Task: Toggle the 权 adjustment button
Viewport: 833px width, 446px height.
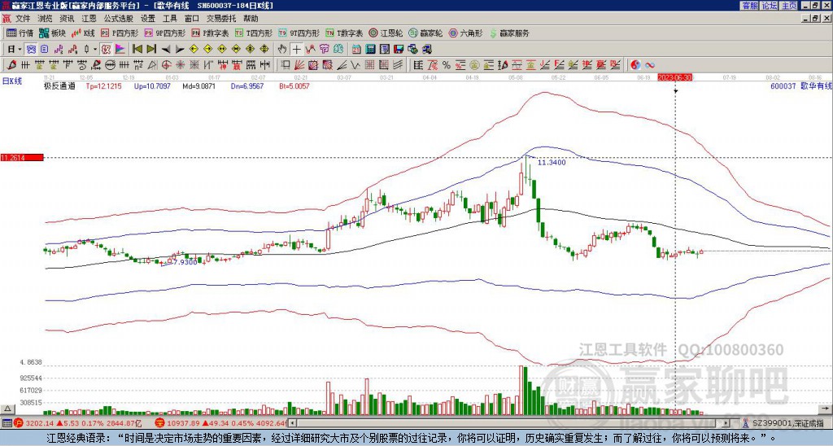Action: [107, 50]
